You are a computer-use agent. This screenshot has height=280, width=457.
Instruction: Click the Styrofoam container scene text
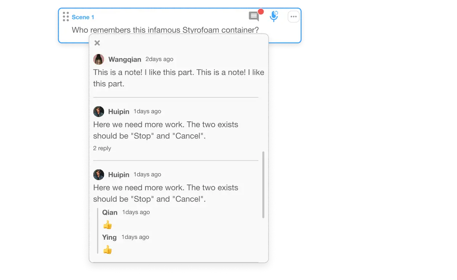point(165,30)
